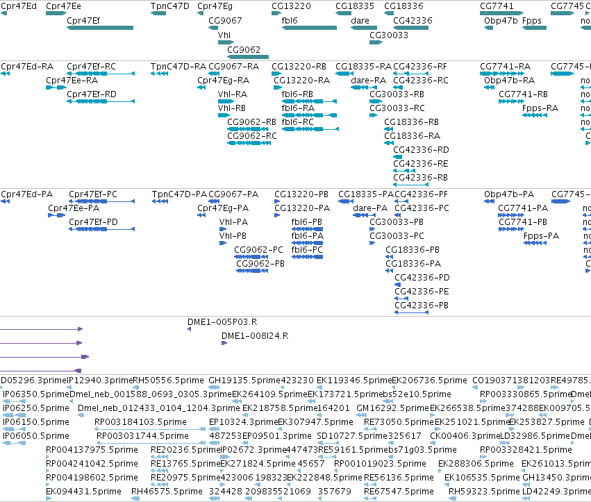
Task: Click the CG9067 gene feature
Action: tap(213, 28)
